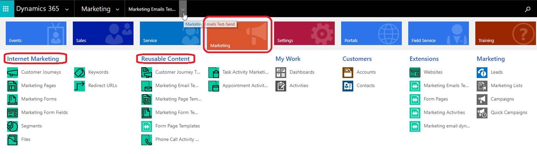The height and width of the screenshot is (154, 537).
Task: Click the Marketing Page Templates icon
Action: click(x=146, y=99)
